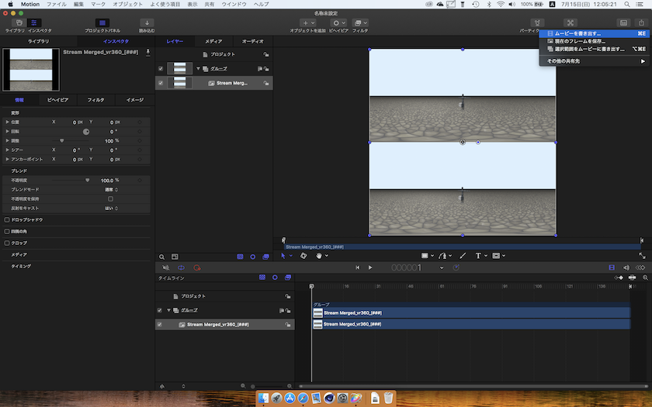The image size is (652, 407).
Task: Select the hand Pan tool
Action: pos(318,256)
